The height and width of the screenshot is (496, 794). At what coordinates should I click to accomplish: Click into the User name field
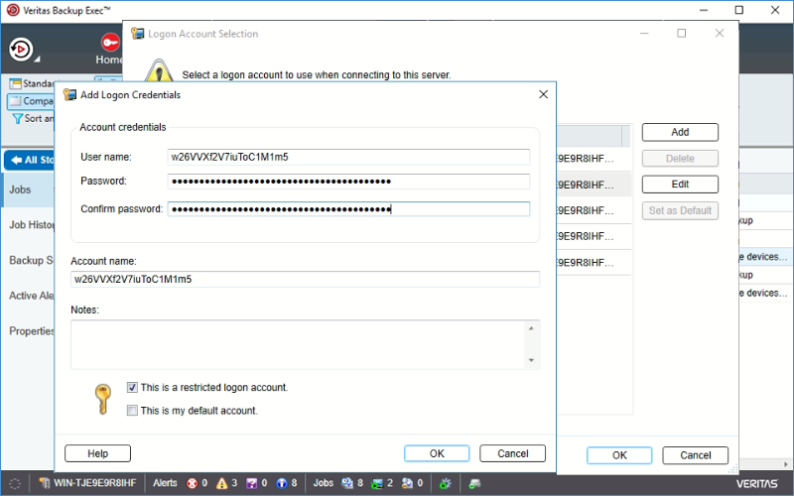pos(348,157)
